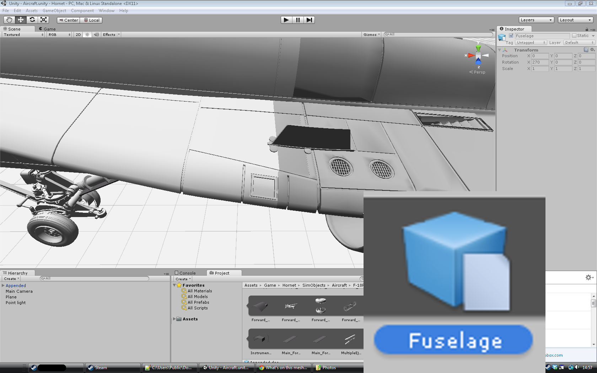This screenshot has height=373, width=597.
Task: Click the green Y axis gizmo cone
Action: (478, 48)
